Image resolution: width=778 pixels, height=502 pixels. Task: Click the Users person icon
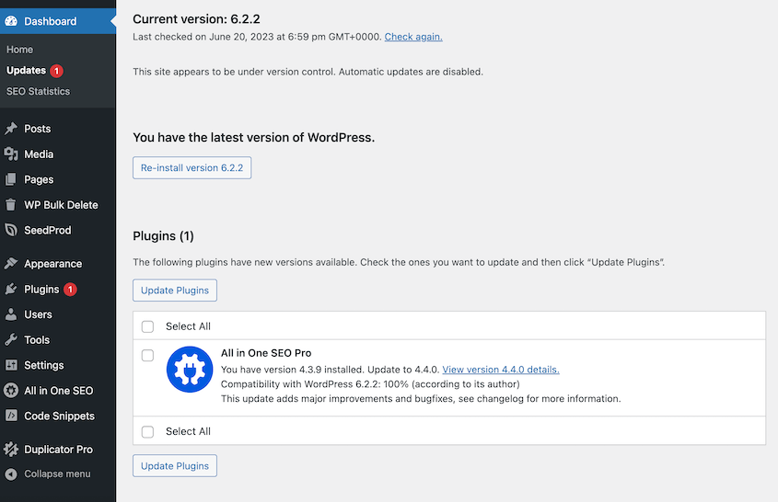point(11,314)
